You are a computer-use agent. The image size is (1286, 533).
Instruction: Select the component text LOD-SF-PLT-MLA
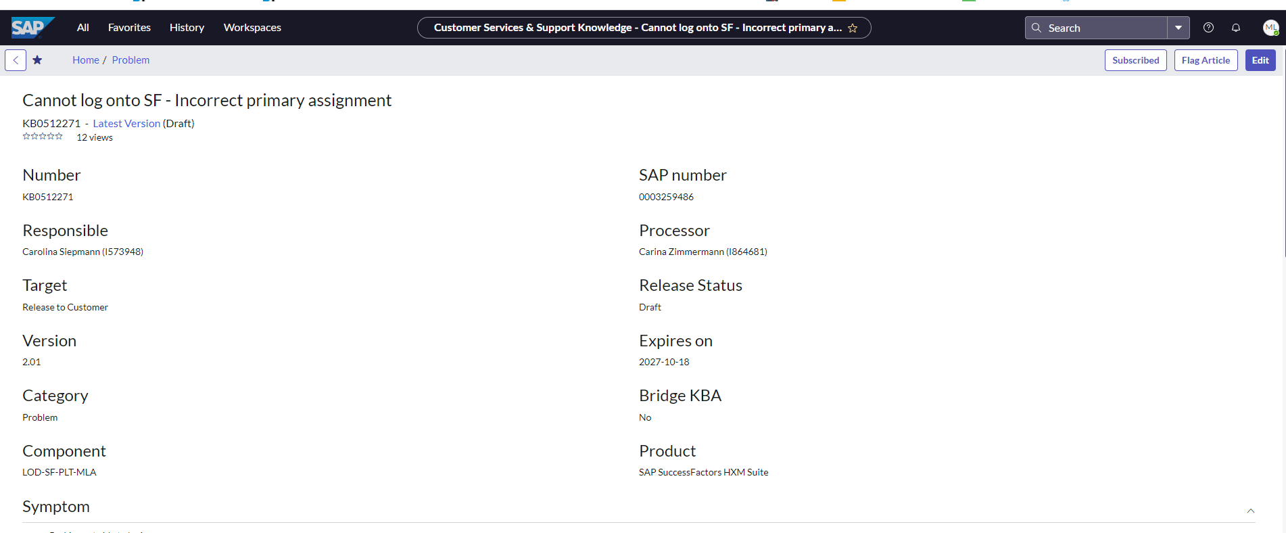click(59, 472)
